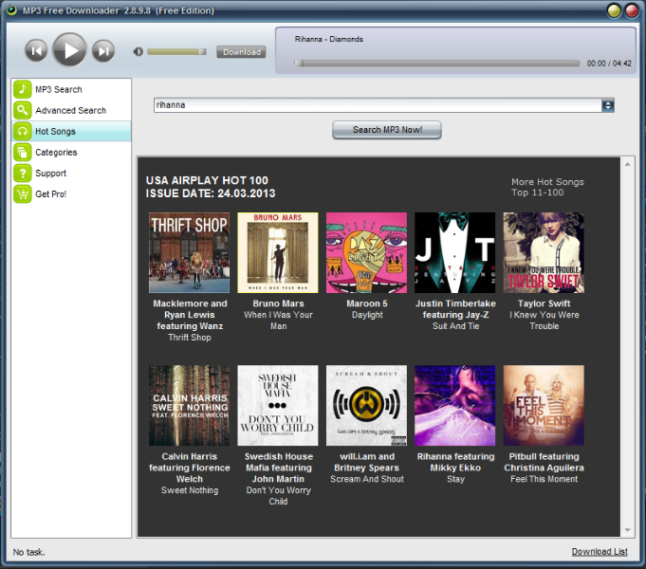Screen dimensions: 646x569
Task: Seek in the Diamonds playback progress bar
Action: pos(436,64)
